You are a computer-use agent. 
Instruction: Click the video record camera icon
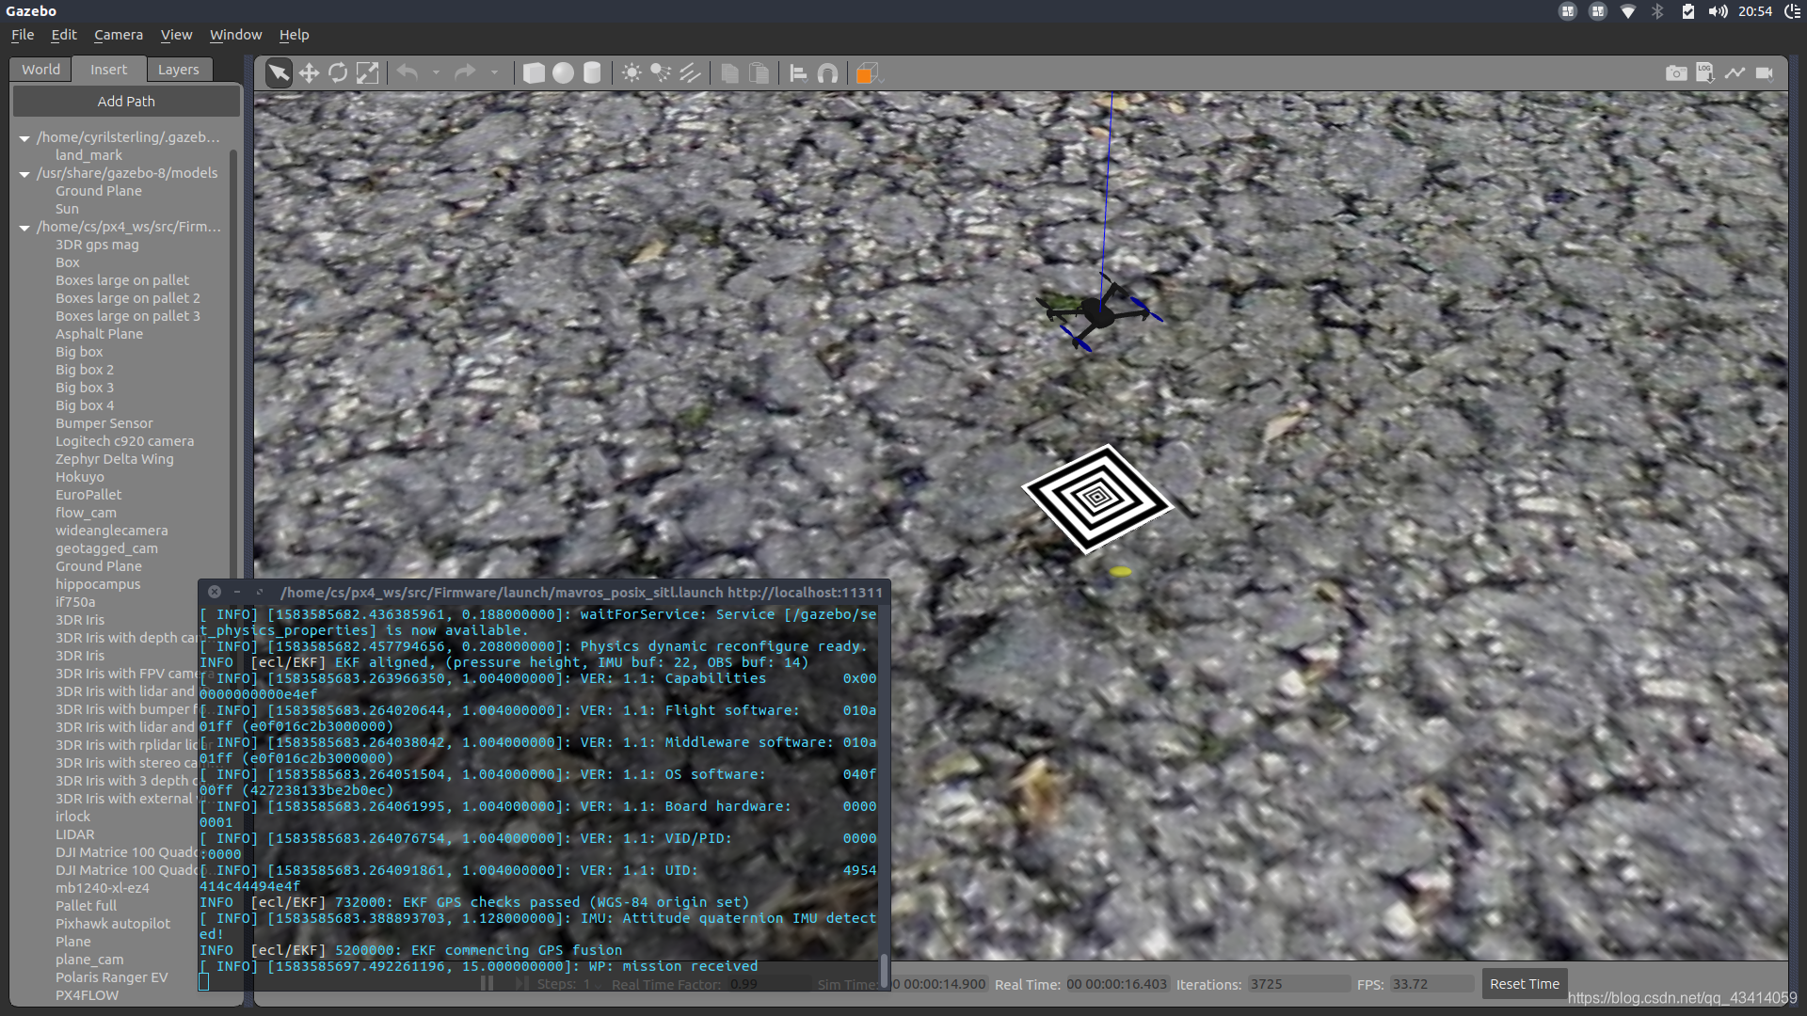(1765, 73)
